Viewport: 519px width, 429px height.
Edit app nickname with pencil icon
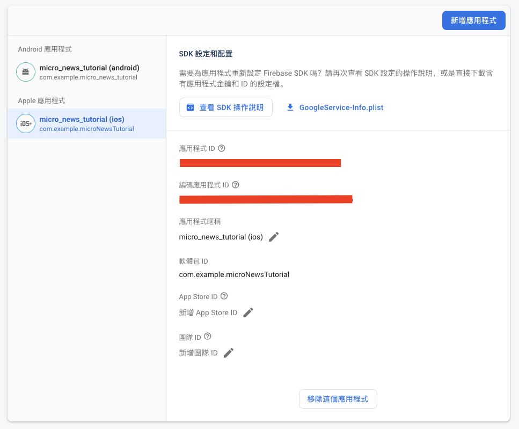[274, 237]
